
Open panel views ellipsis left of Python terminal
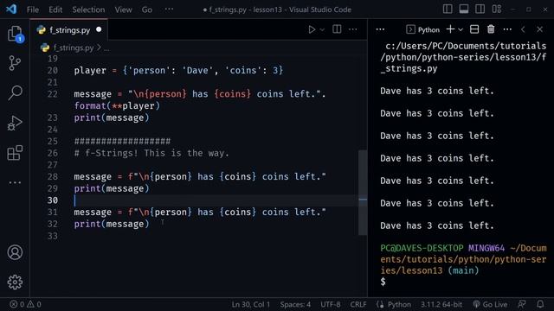(380, 29)
